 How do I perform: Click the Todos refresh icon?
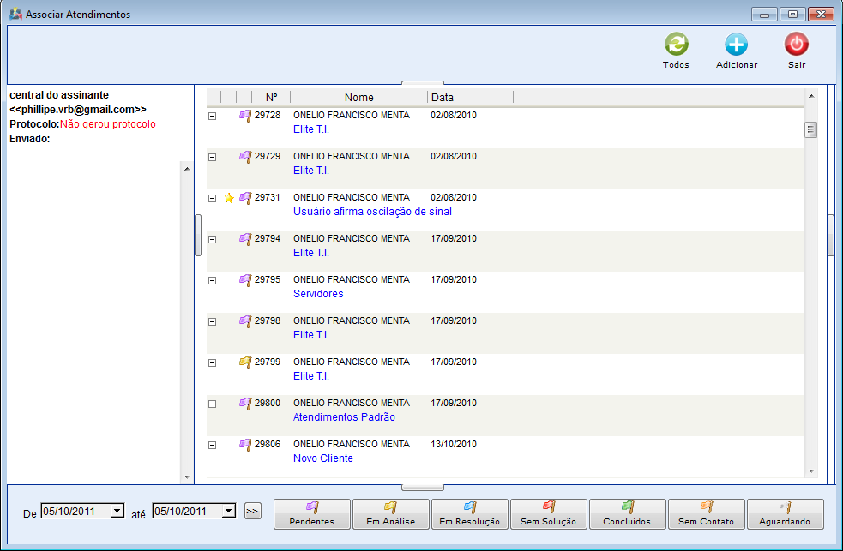[x=676, y=45]
